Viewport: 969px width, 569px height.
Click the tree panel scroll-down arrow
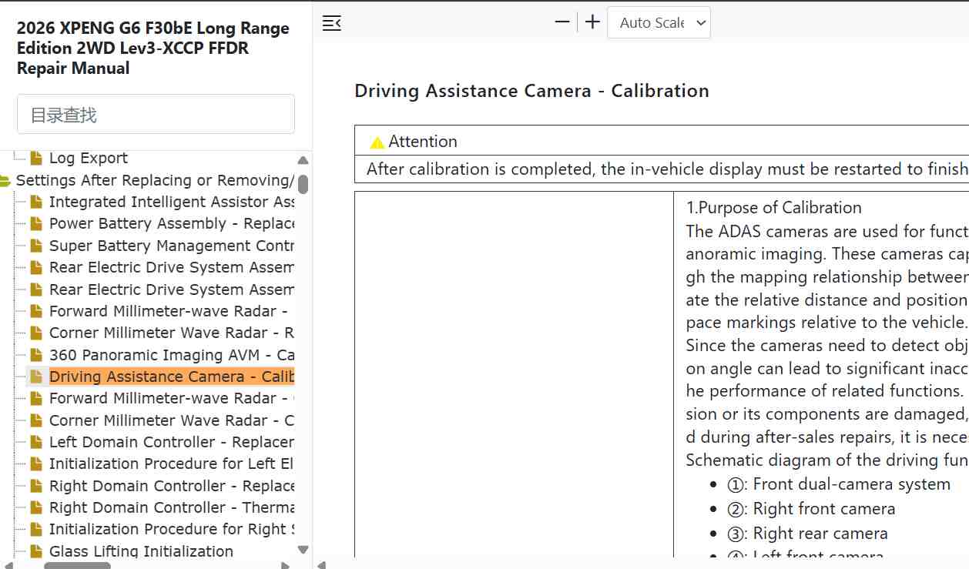[x=303, y=550]
